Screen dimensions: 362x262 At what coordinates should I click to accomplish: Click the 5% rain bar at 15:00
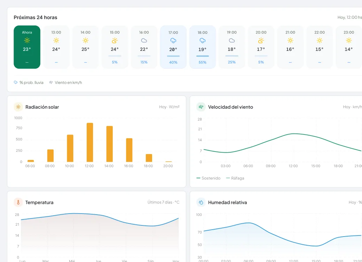115,56
